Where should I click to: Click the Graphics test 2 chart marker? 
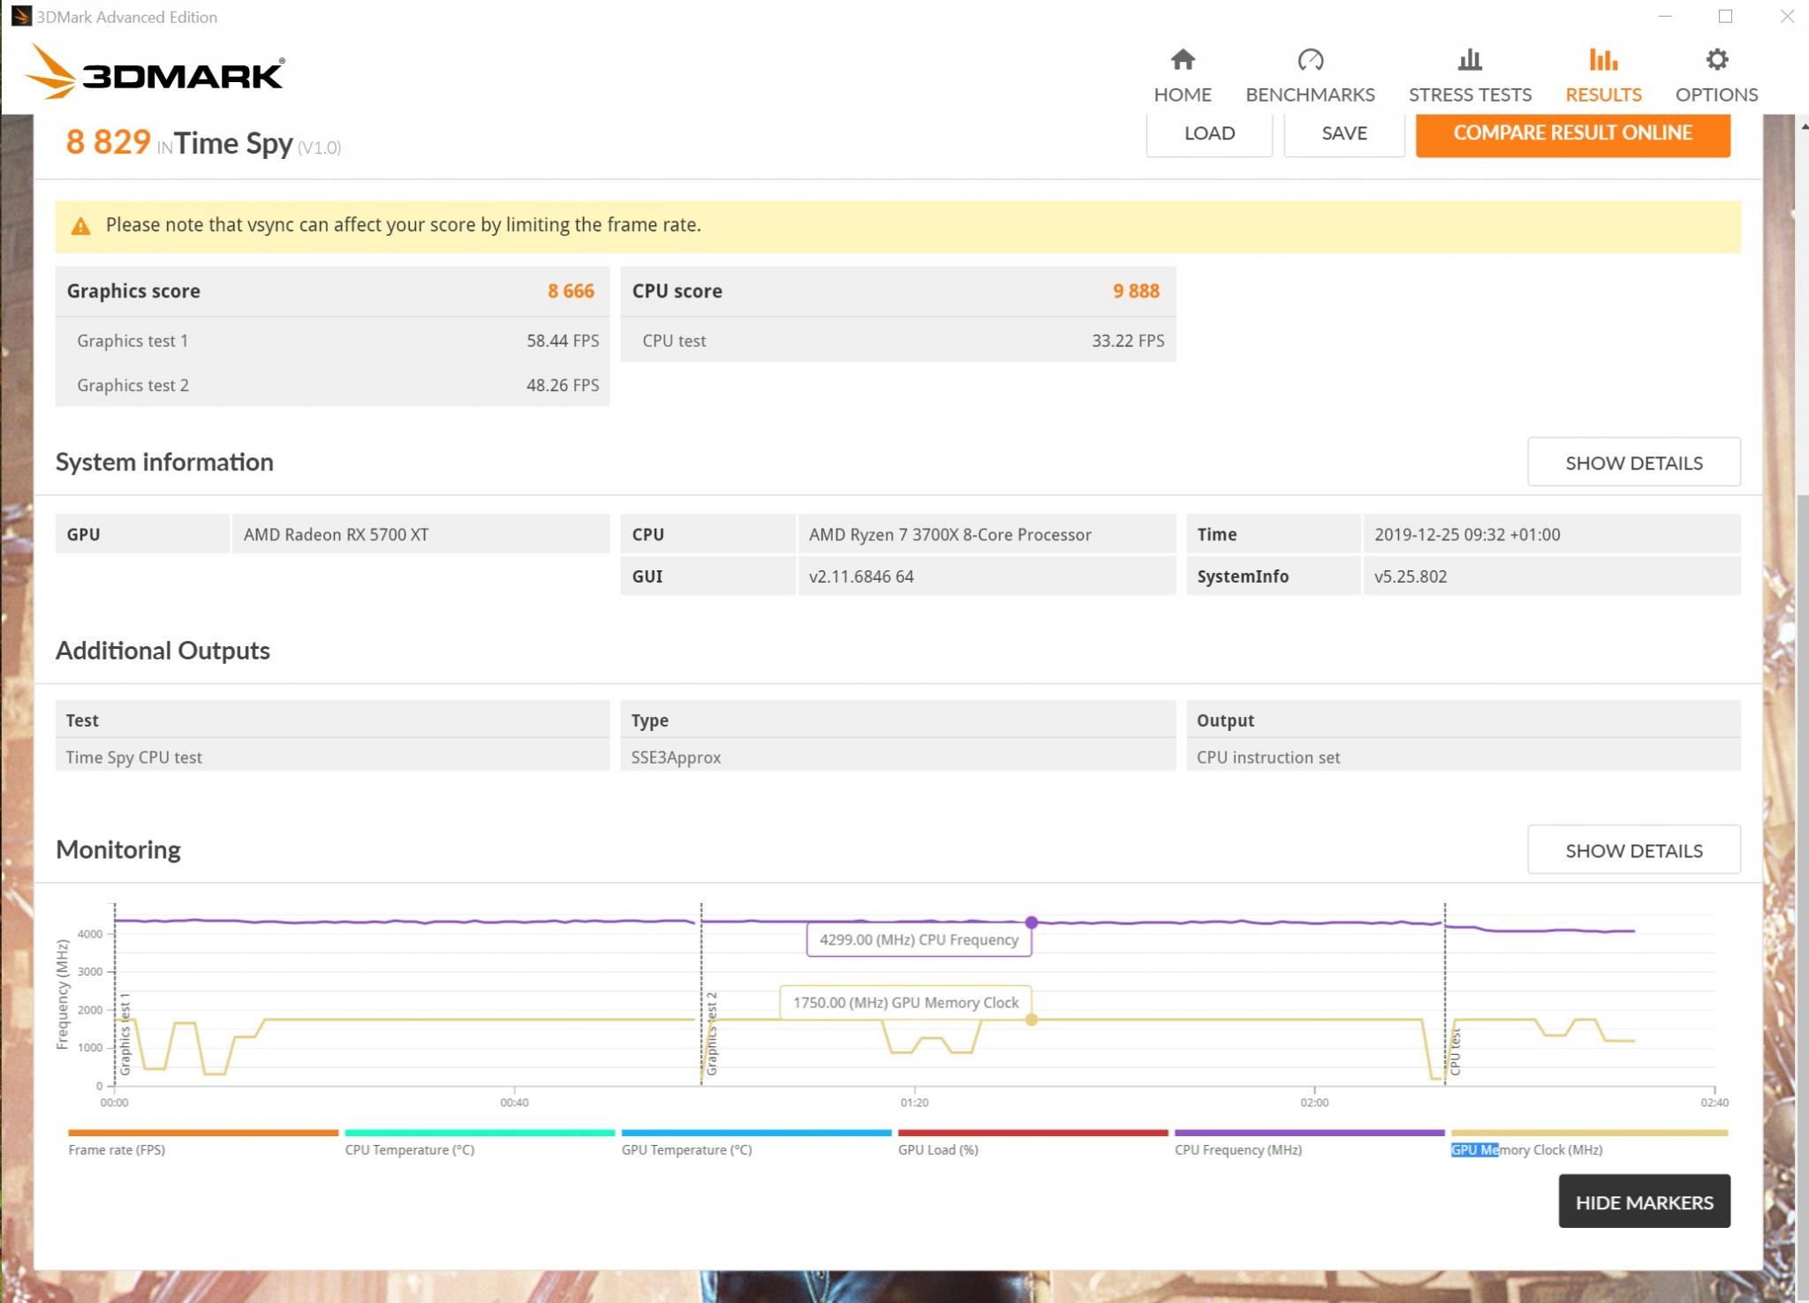click(x=712, y=1033)
